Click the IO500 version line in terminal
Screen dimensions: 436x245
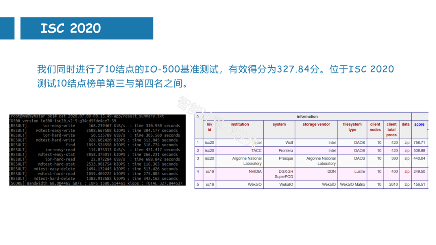(x=63, y=121)
